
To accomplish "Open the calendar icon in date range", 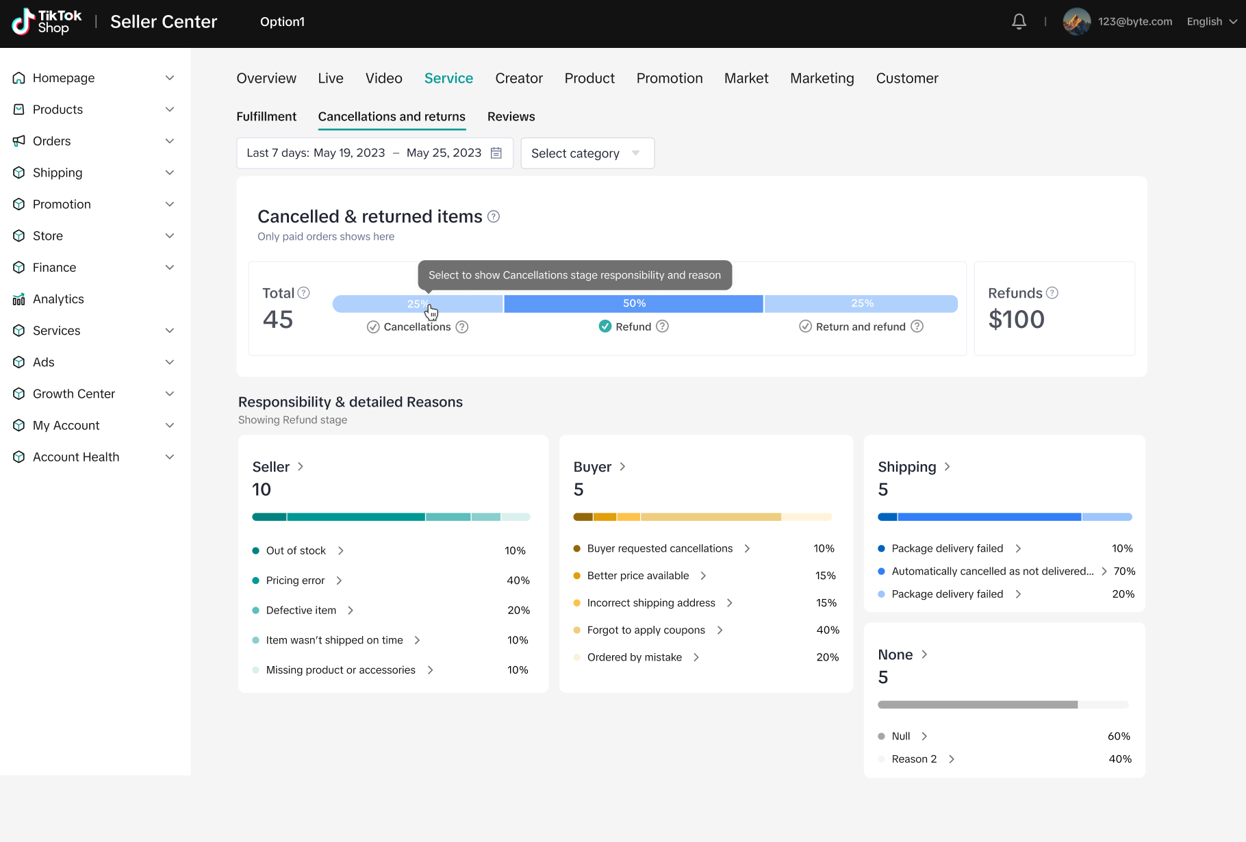I will click(496, 153).
